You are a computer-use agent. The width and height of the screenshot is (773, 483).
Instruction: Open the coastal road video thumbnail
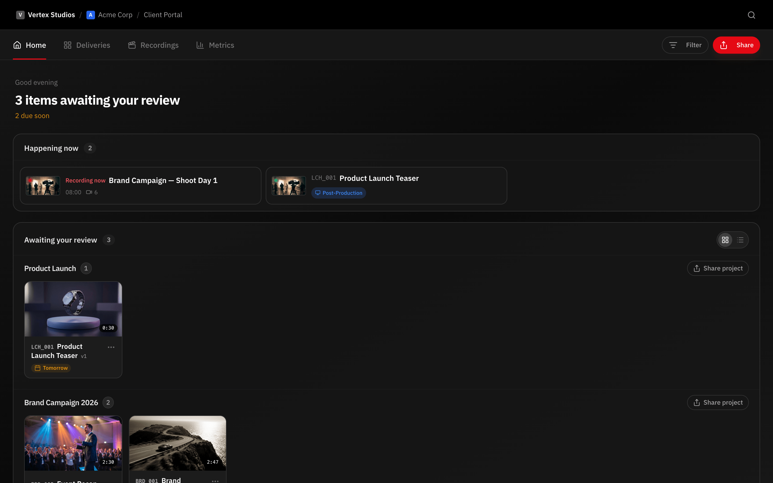pos(178,443)
